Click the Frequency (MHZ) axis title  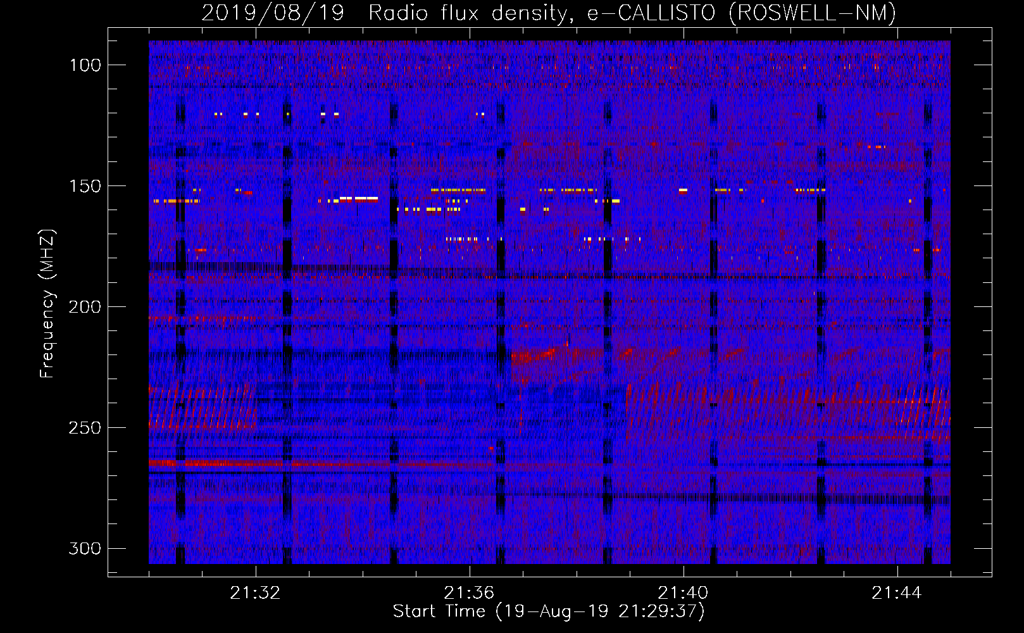(48, 303)
